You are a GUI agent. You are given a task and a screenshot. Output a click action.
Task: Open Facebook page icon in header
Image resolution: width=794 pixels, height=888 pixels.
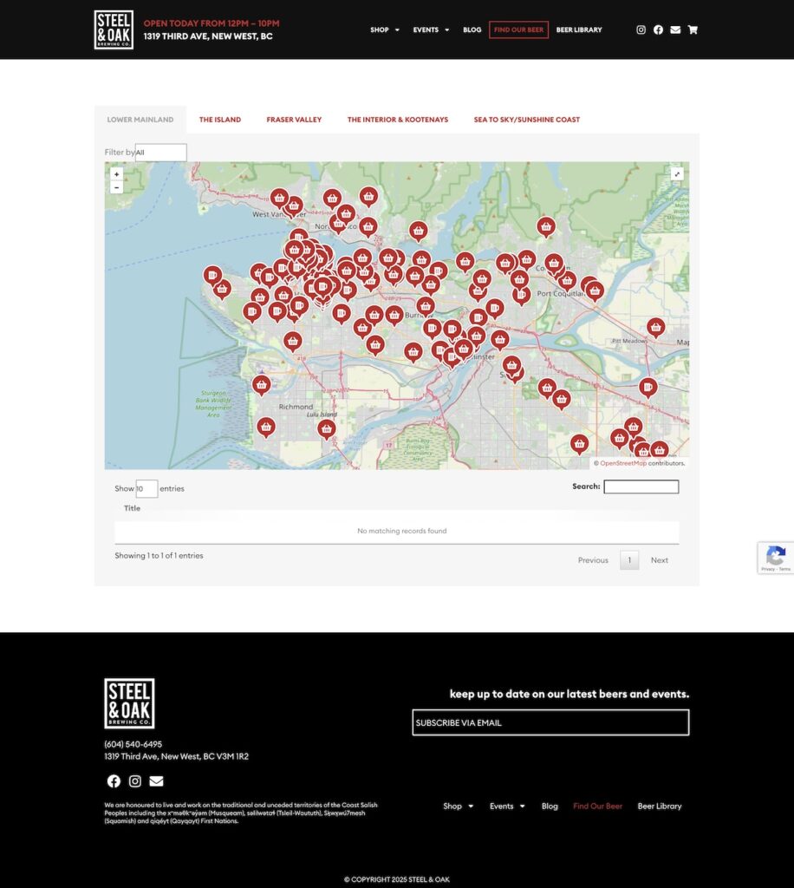pos(658,29)
